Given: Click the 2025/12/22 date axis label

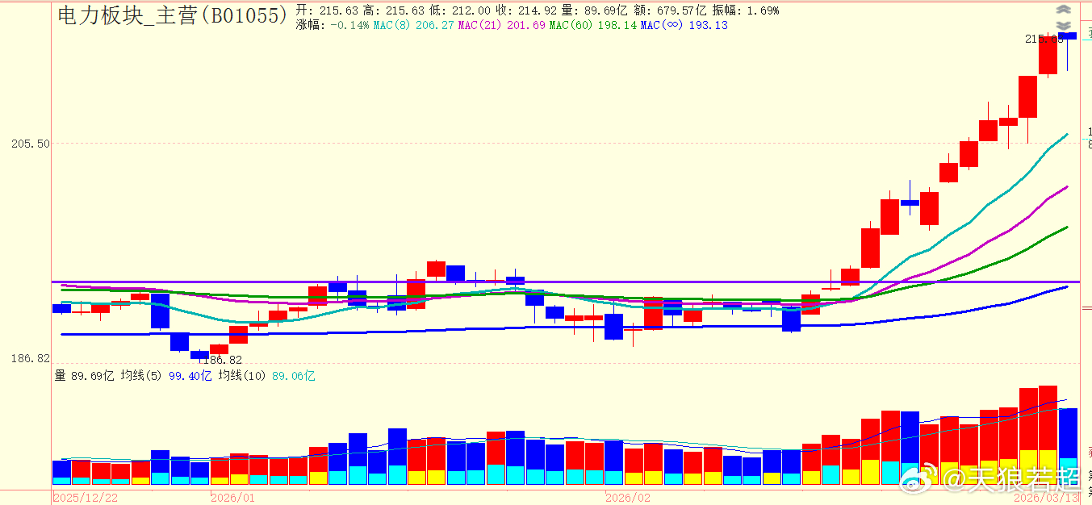Looking at the screenshot, I should click(x=86, y=498).
